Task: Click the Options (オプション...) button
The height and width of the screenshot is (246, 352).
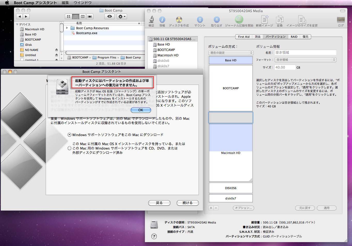Action: (243, 208)
